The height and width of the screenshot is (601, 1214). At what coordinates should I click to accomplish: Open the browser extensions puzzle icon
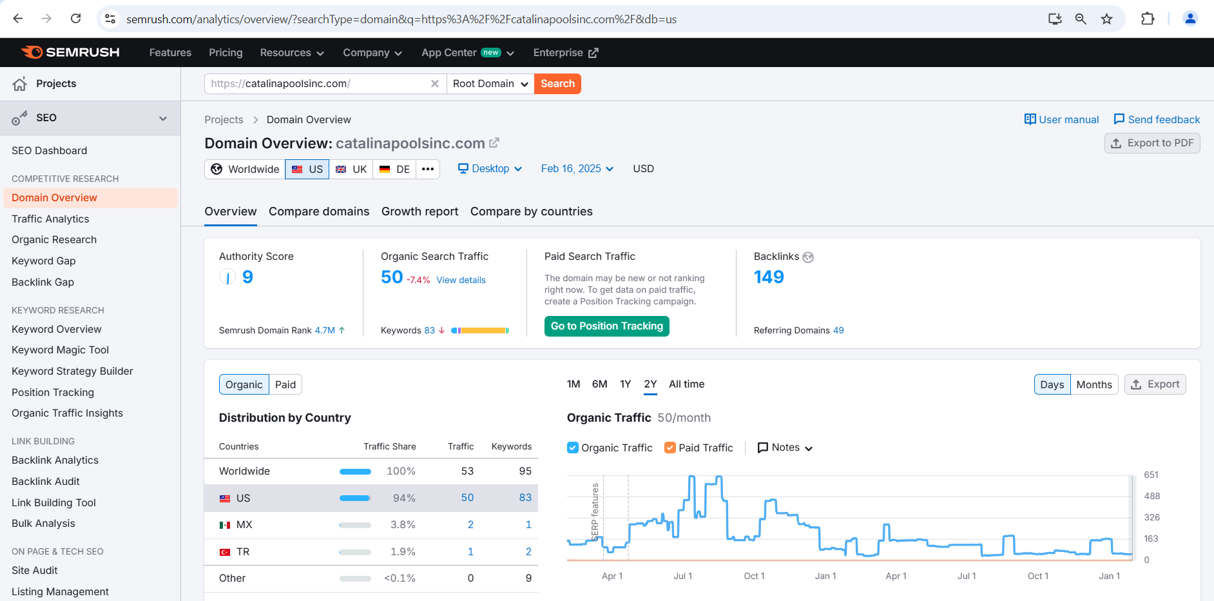coord(1148,19)
